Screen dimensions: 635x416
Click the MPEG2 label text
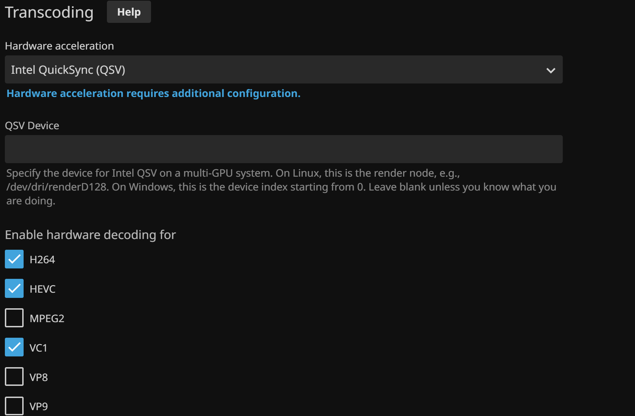(x=47, y=319)
